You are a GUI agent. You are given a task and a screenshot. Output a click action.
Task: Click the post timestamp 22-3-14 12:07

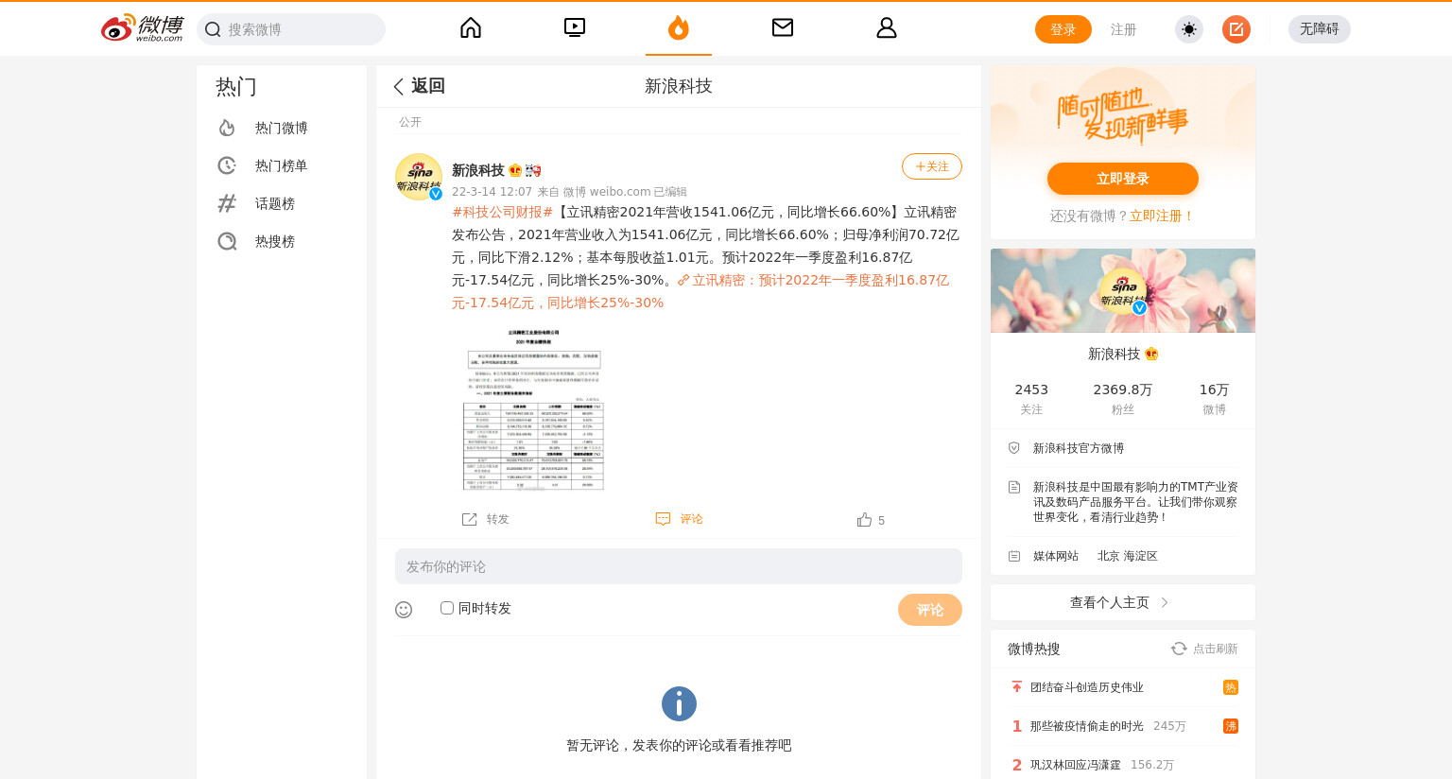click(492, 192)
